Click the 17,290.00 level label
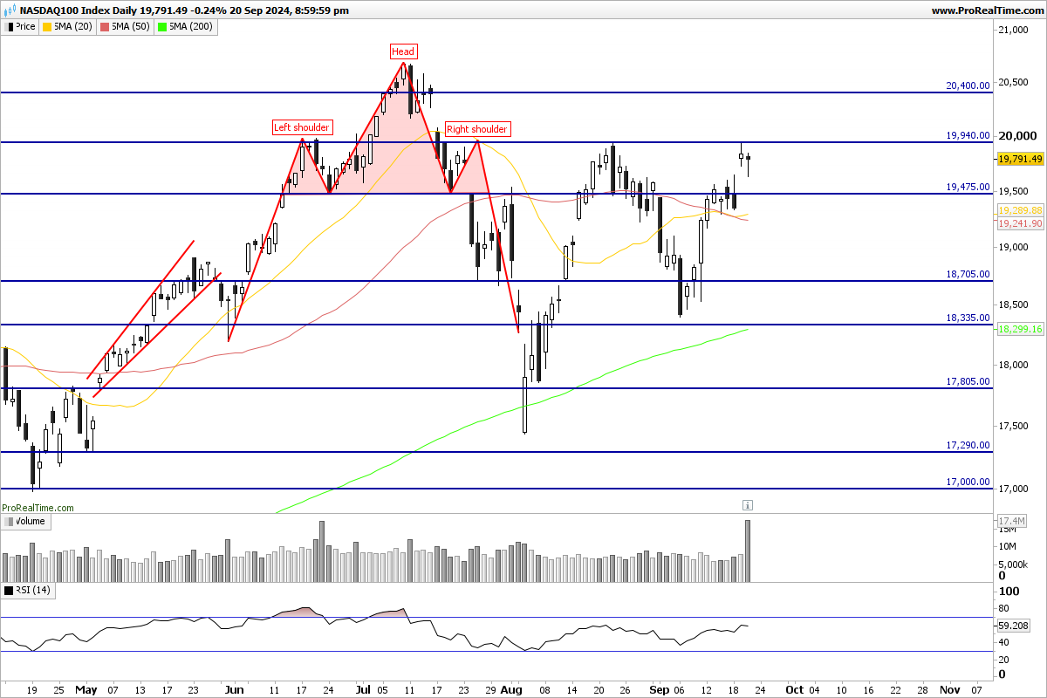1047x698 pixels. click(x=968, y=445)
